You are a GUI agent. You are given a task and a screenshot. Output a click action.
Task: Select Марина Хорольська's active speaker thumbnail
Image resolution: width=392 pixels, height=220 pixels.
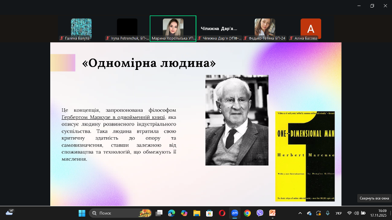point(173,28)
